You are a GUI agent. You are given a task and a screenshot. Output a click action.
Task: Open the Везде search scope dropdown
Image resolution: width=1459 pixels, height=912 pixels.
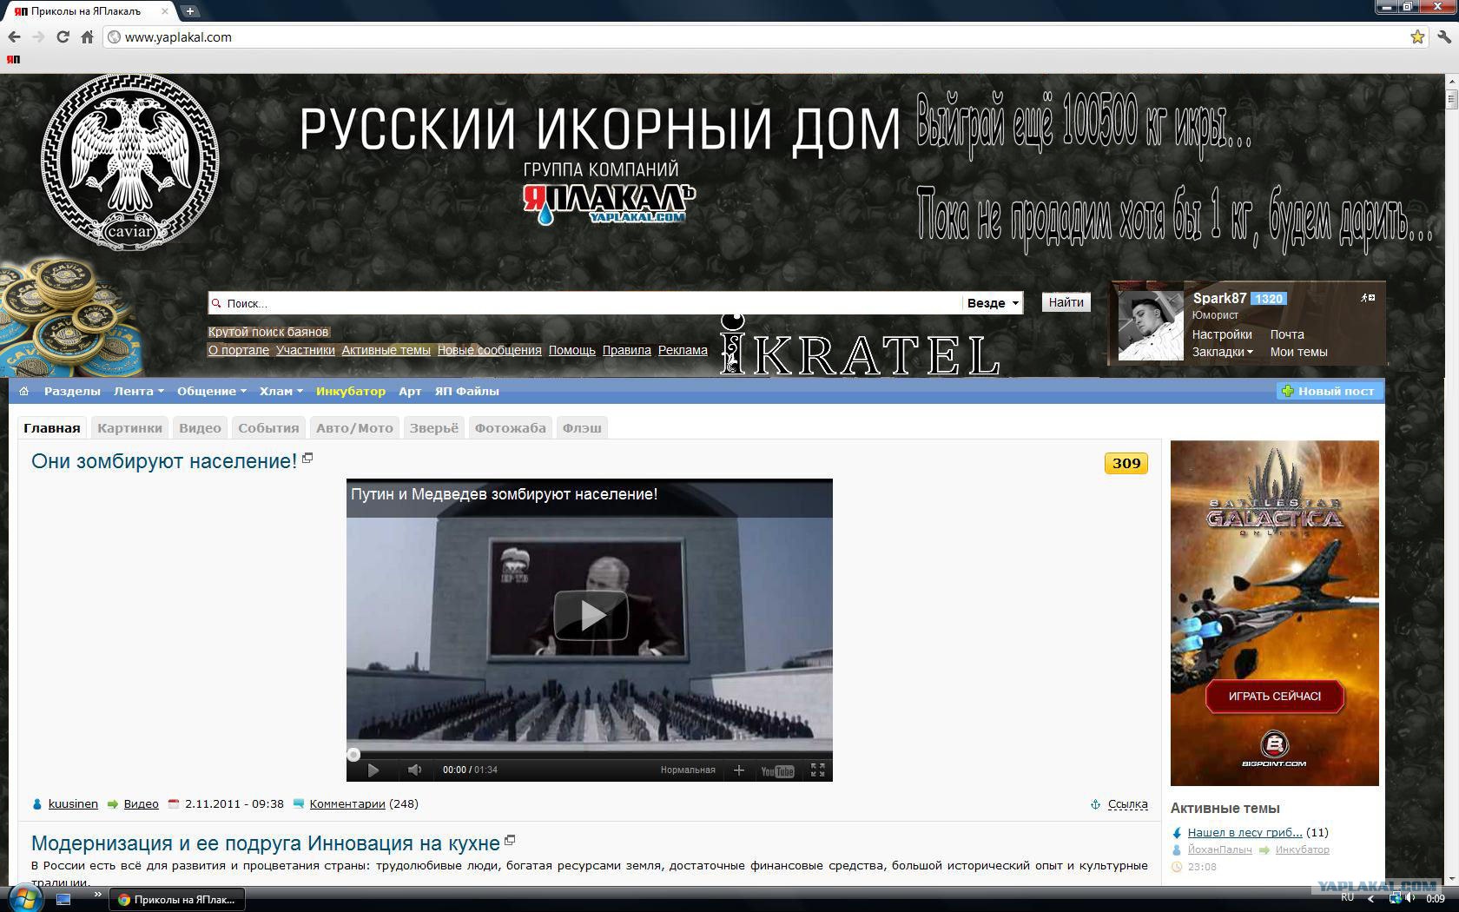pos(993,303)
